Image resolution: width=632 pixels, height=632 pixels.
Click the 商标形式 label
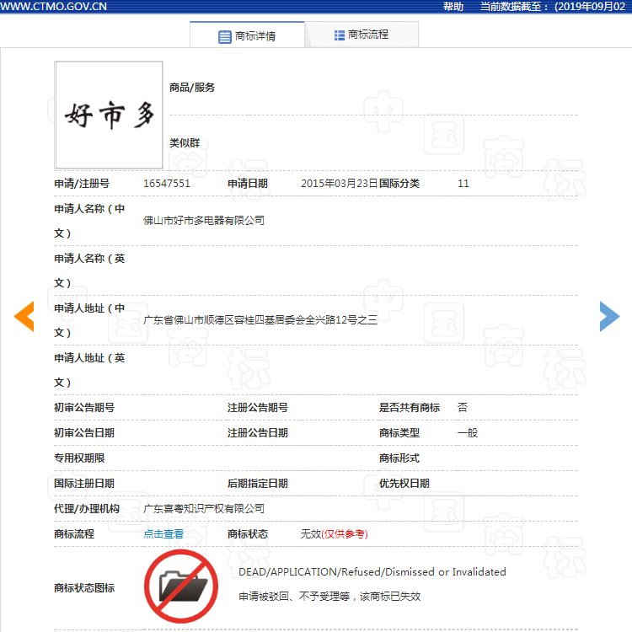click(x=399, y=458)
